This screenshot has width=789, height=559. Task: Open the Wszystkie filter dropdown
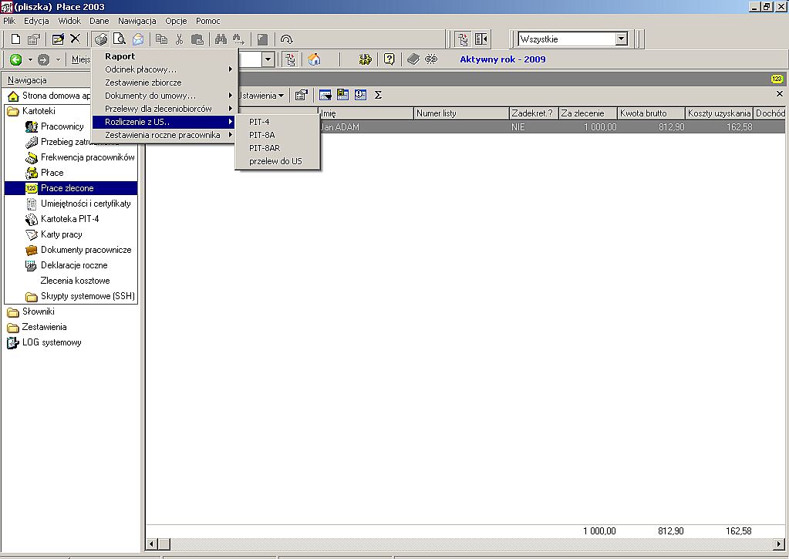tap(622, 39)
